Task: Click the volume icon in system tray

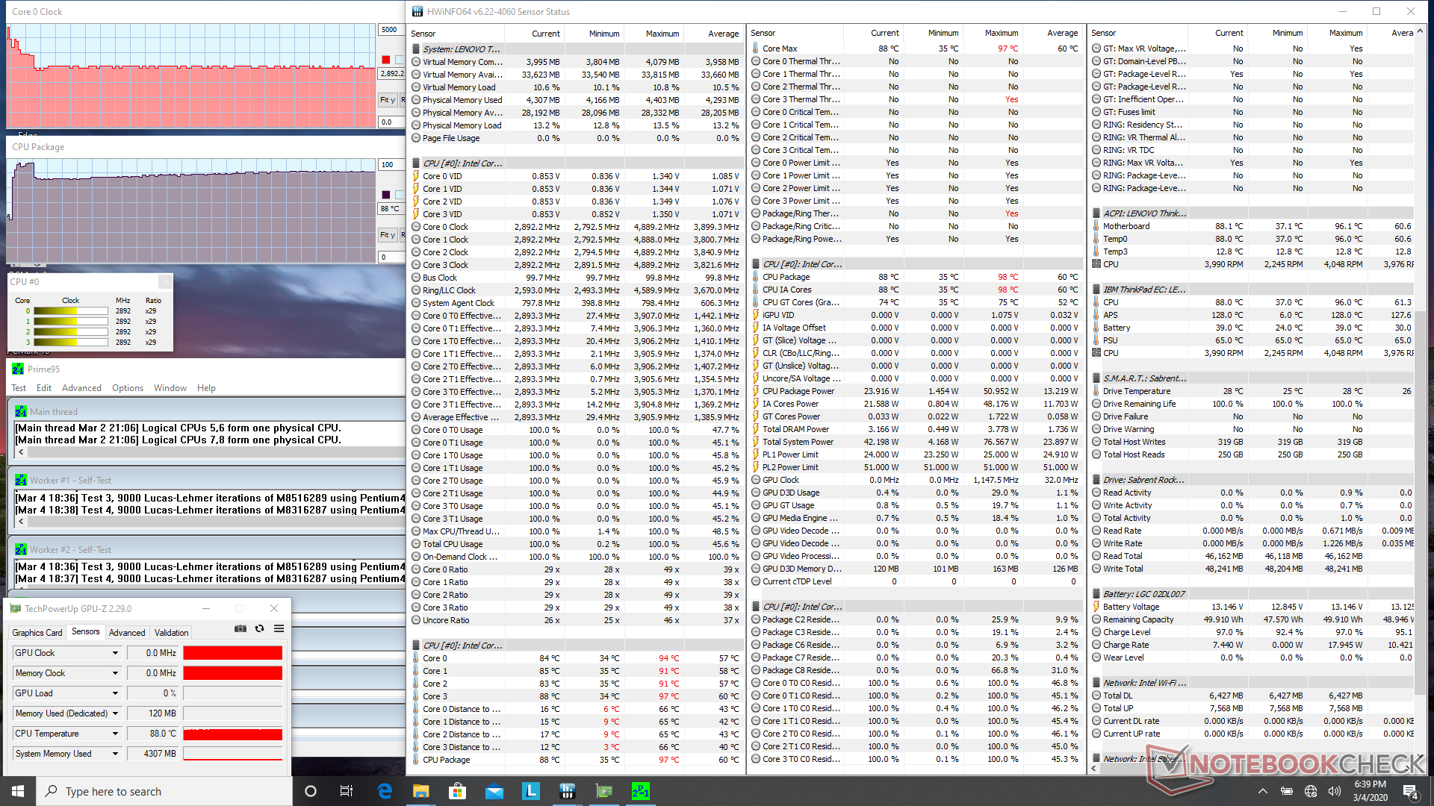Action: click(1334, 791)
